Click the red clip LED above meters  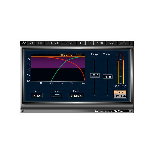120,54
